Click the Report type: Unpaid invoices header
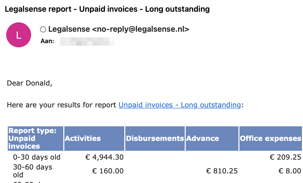The image size is (303, 183). [x=32, y=138]
